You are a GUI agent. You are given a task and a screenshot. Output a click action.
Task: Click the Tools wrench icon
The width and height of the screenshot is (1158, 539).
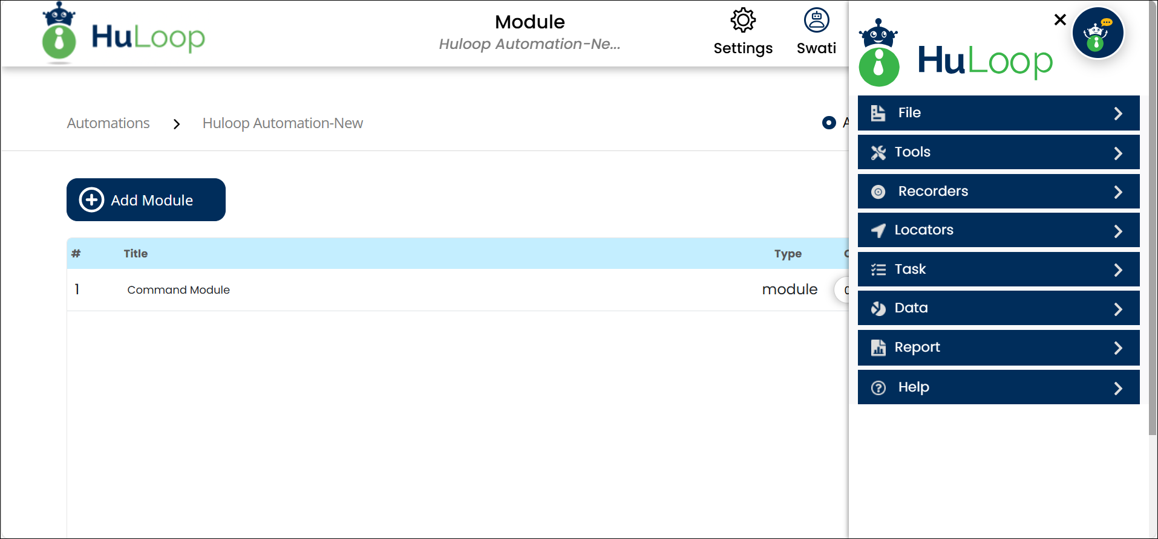point(878,153)
